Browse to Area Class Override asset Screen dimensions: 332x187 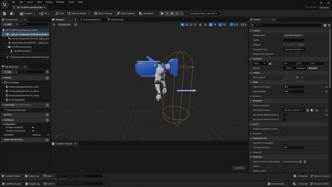(x=312, y=110)
